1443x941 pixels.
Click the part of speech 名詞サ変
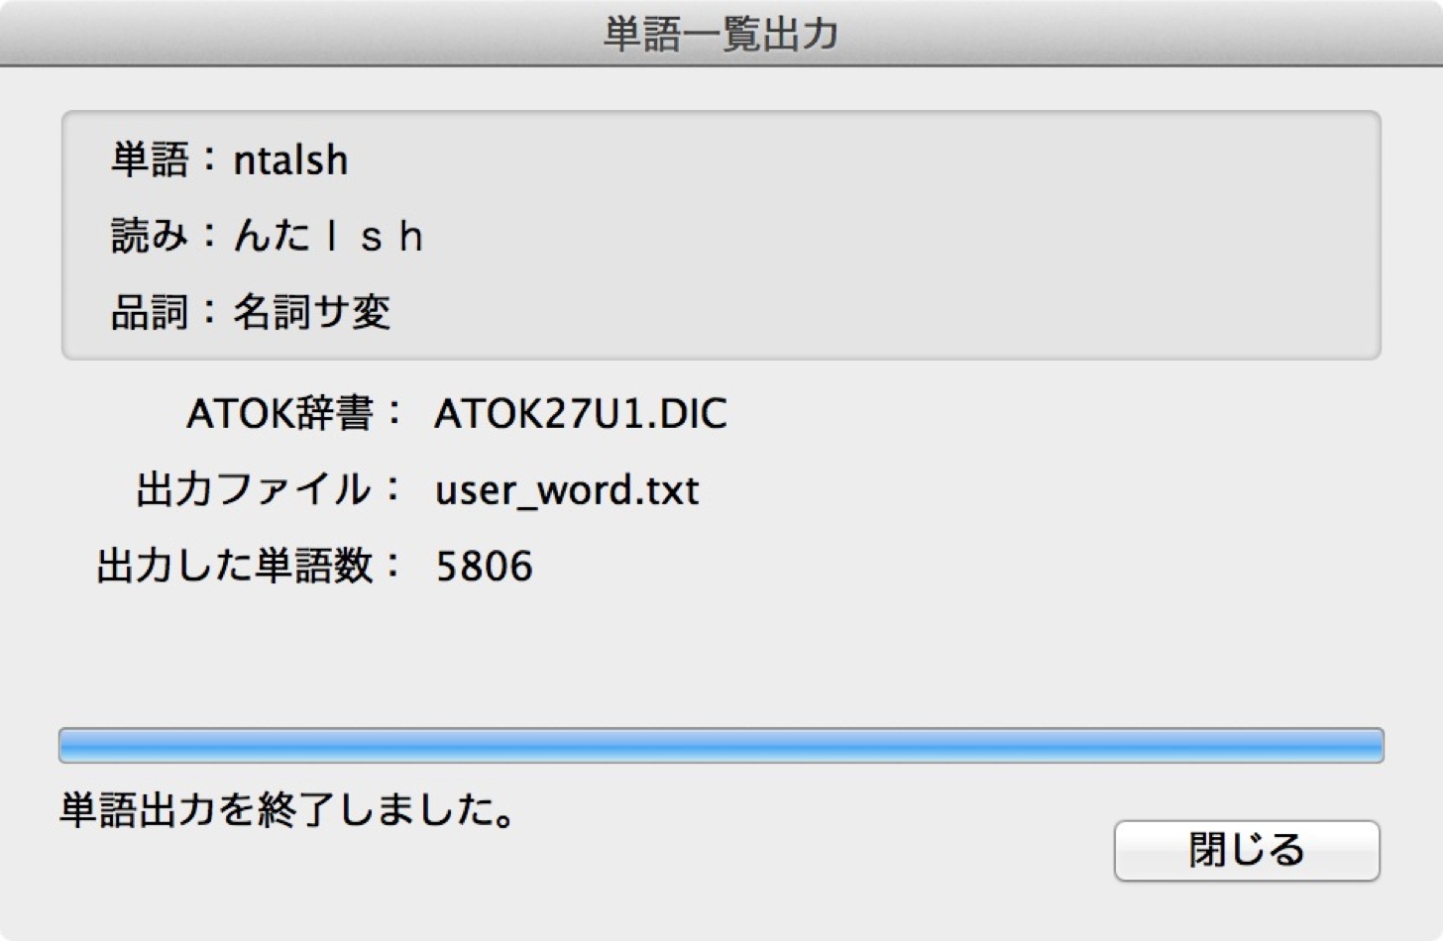(x=312, y=312)
